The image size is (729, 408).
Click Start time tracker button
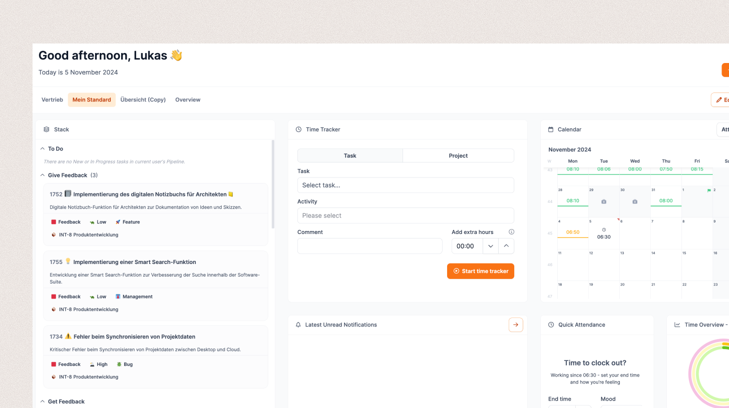coord(481,271)
